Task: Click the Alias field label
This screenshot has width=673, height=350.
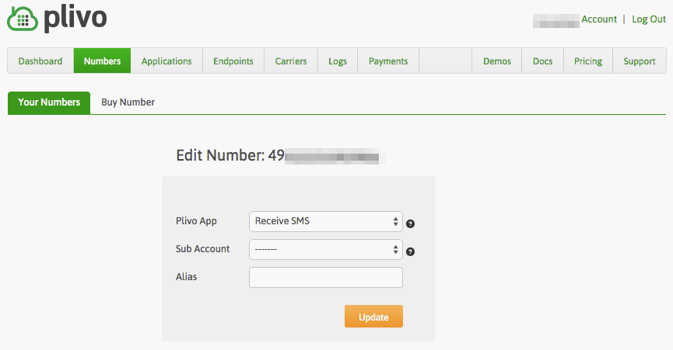Action: point(186,277)
